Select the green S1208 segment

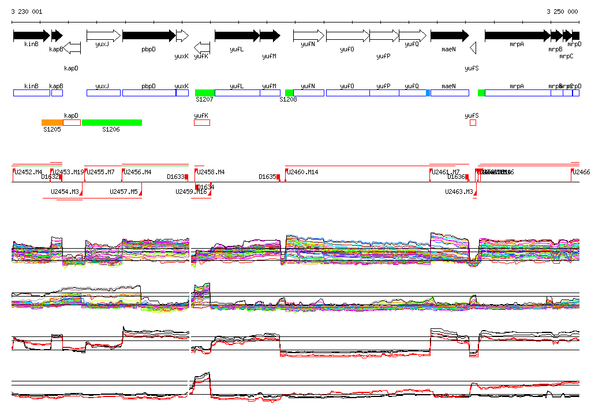coord(289,93)
